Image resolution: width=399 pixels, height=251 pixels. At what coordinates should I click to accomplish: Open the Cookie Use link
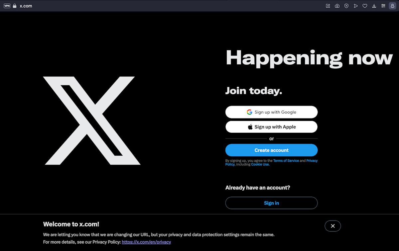tap(260, 164)
